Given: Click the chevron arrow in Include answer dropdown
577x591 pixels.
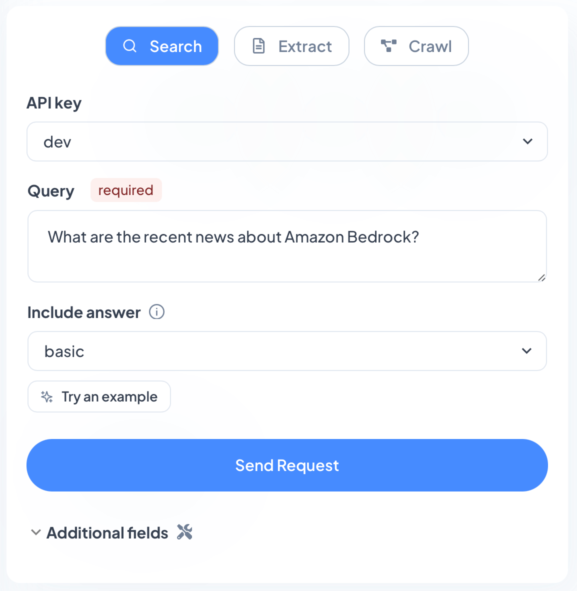Looking at the screenshot, I should point(526,351).
